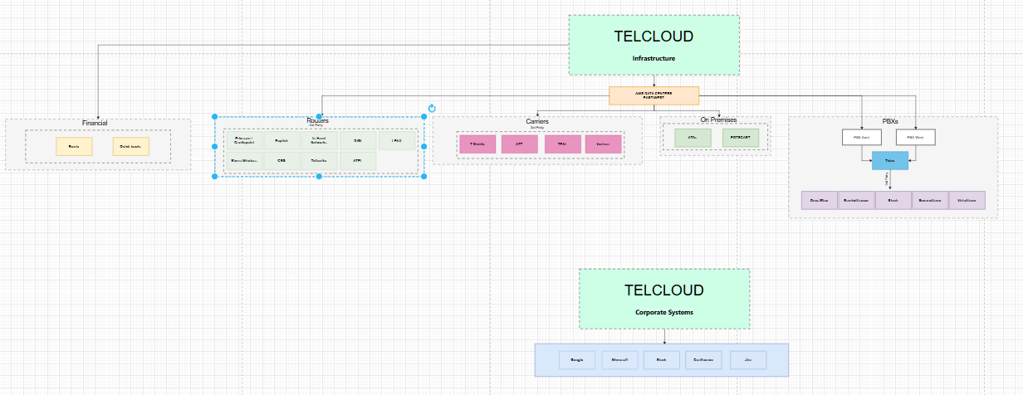Select the pink Verizon carrier box

(603, 144)
